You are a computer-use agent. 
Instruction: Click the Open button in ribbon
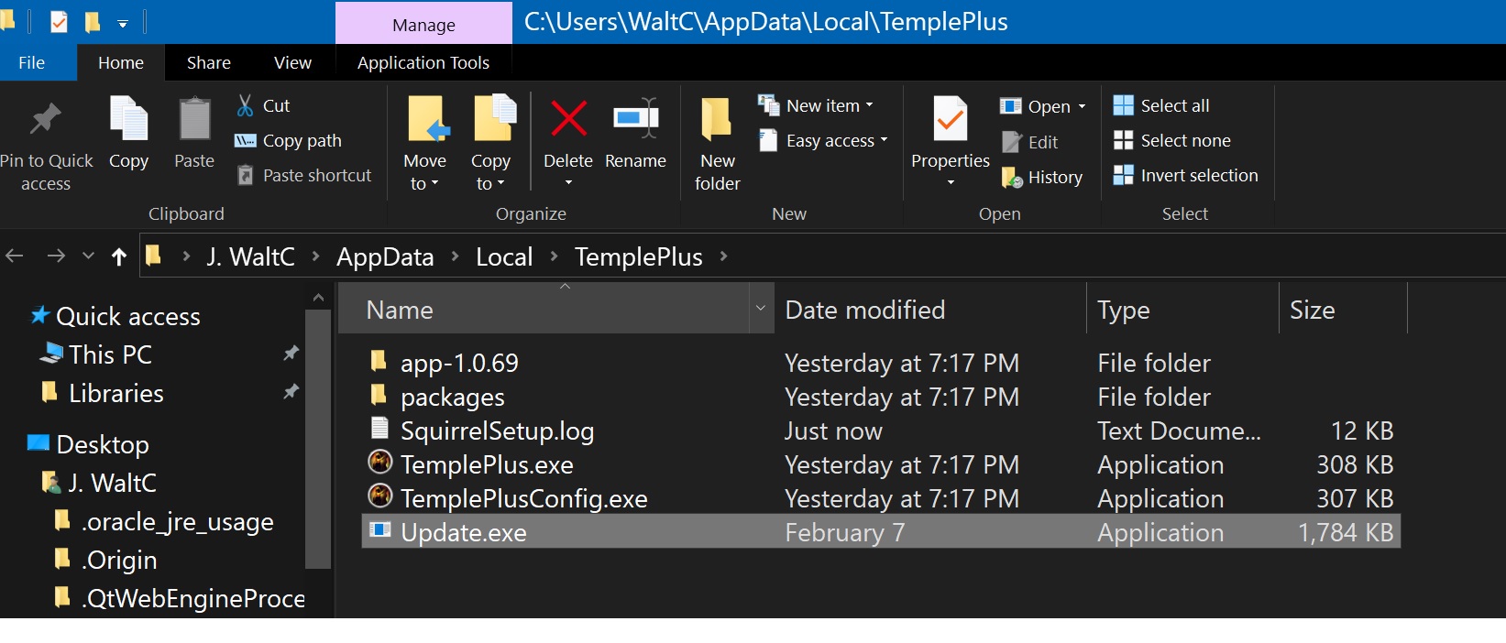click(1035, 106)
